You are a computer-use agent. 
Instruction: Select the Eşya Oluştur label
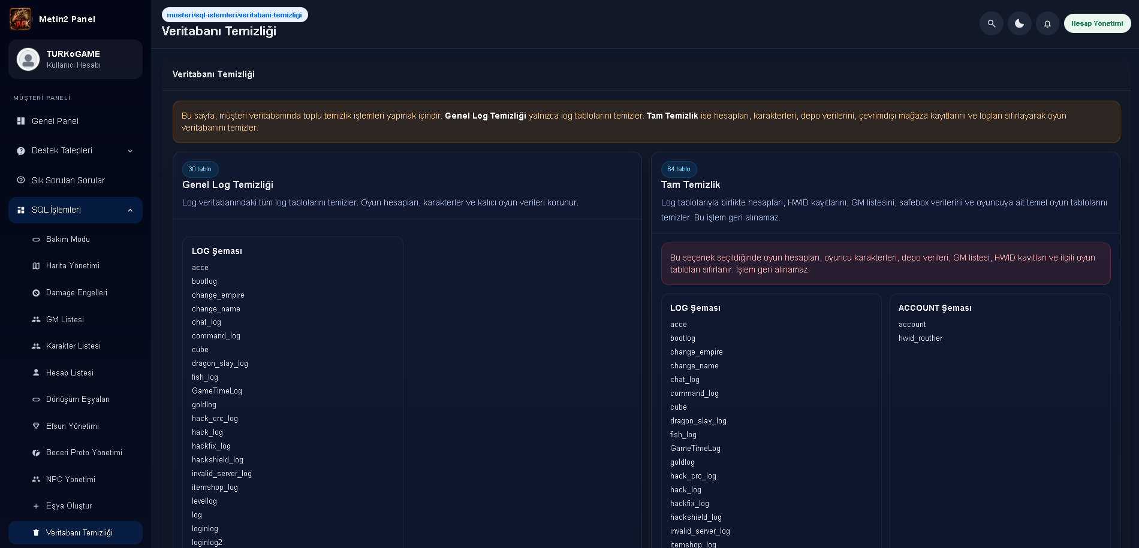tap(69, 506)
